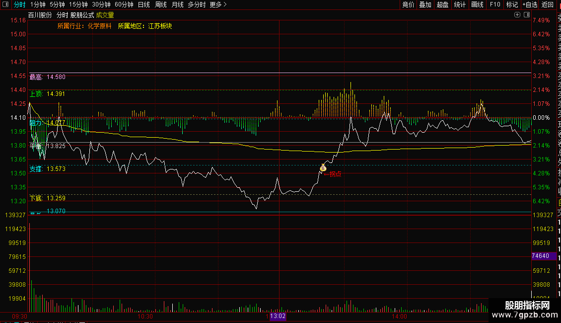
Task: Toggle the left panel icon in the top-left corner
Action: [x=5, y=4]
